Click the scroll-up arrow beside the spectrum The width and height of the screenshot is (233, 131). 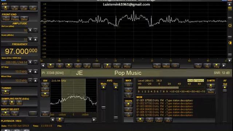(230, 4)
